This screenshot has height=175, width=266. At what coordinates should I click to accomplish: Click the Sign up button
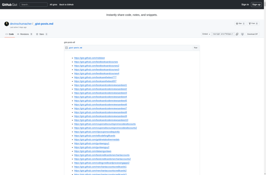pyautogui.click(x=256, y=4)
